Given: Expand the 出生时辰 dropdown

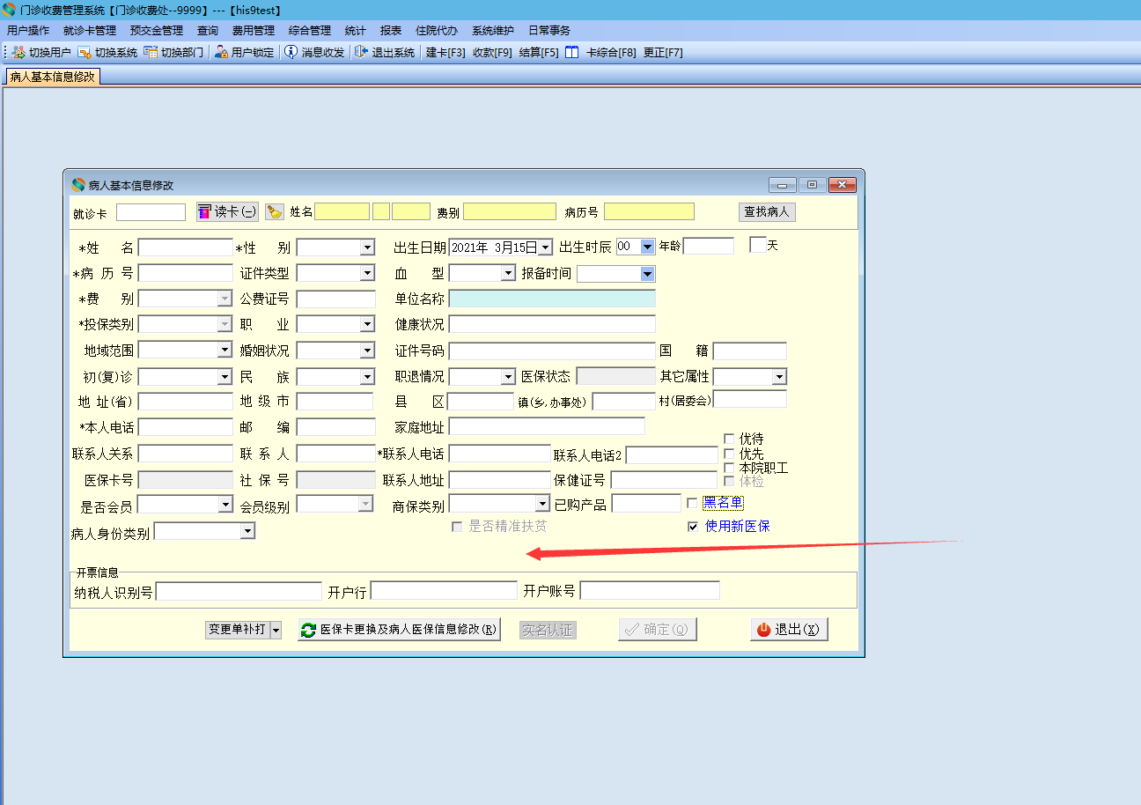Looking at the screenshot, I should [648, 247].
